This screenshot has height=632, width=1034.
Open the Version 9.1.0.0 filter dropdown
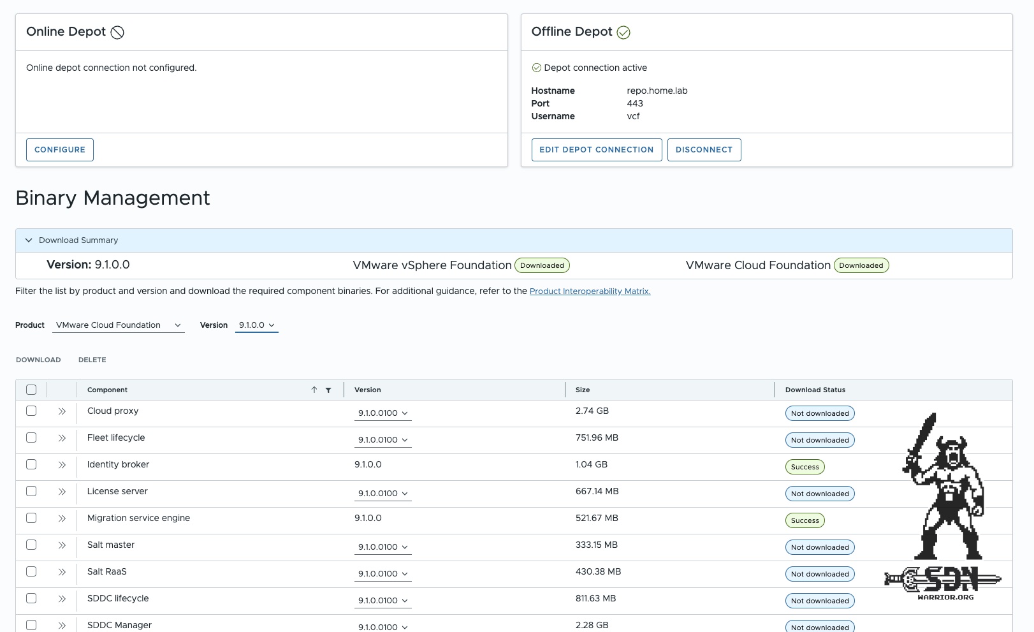click(257, 325)
